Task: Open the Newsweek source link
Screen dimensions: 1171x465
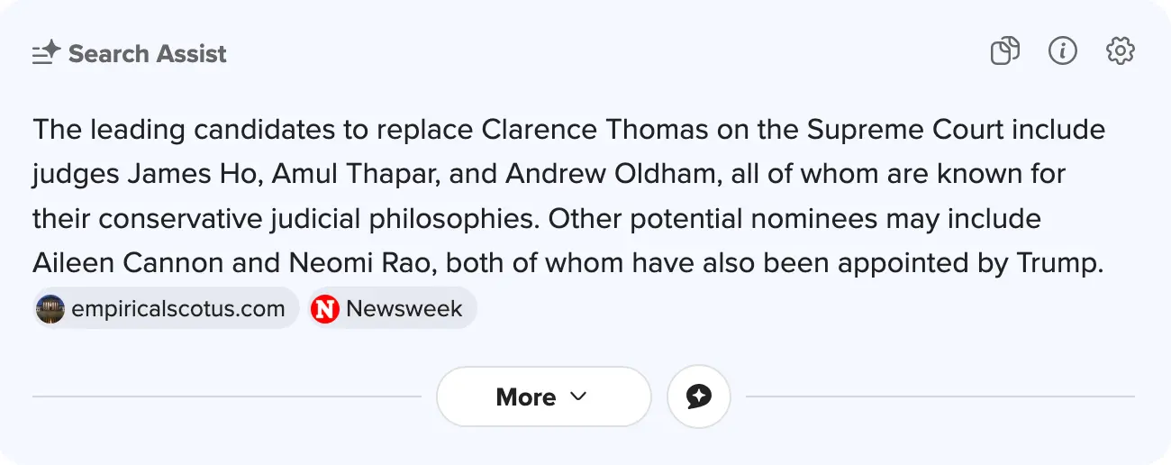Action: coord(404,309)
